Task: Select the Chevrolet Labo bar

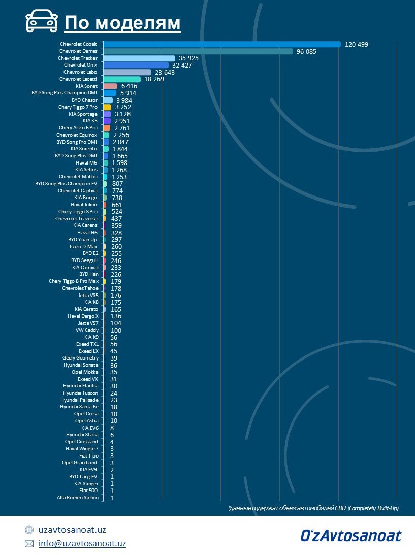Action: click(x=127, y=72)
